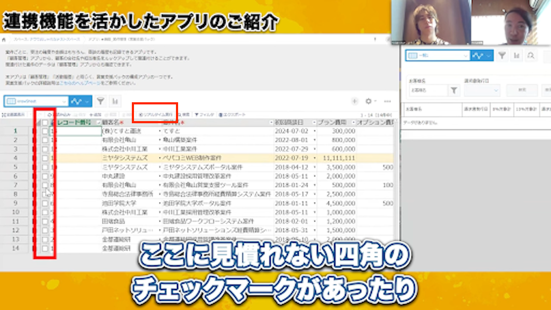
Task: Expand the arrow next to graph view button
Action: pos(87,101)
